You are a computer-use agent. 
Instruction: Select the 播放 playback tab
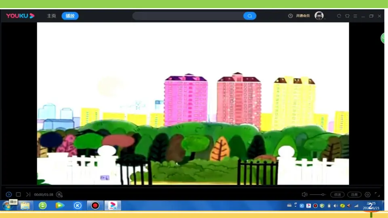coord(70,16)
